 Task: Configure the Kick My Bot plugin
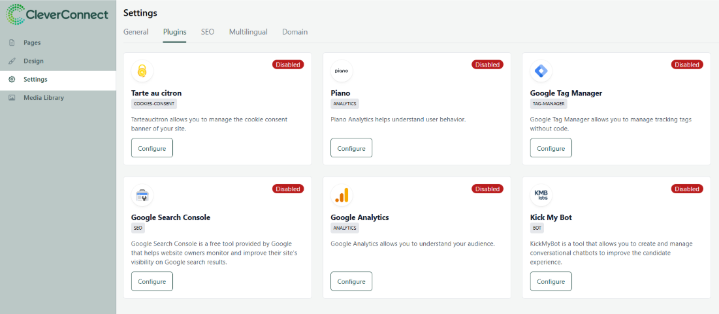point(551,281)
